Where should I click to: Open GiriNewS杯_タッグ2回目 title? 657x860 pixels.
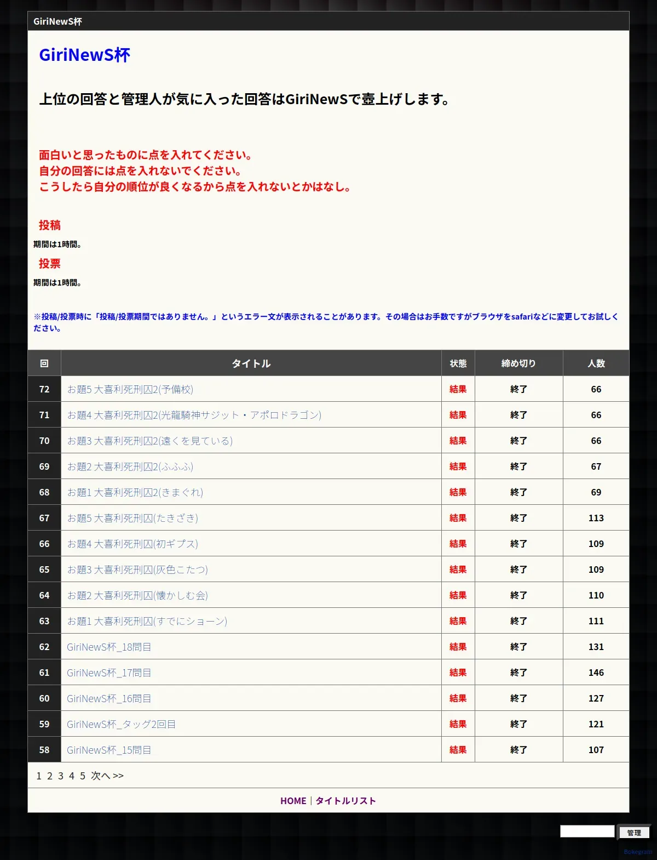pos(121,724)
